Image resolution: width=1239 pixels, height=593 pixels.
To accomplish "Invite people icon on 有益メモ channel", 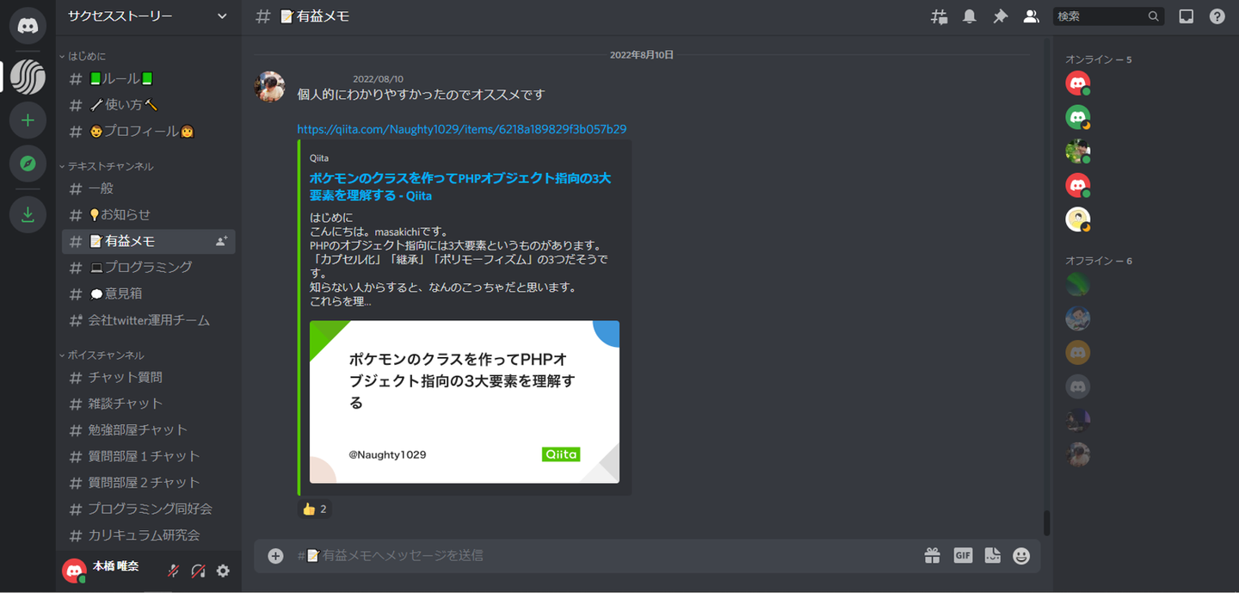I will [x=221, y=242].
